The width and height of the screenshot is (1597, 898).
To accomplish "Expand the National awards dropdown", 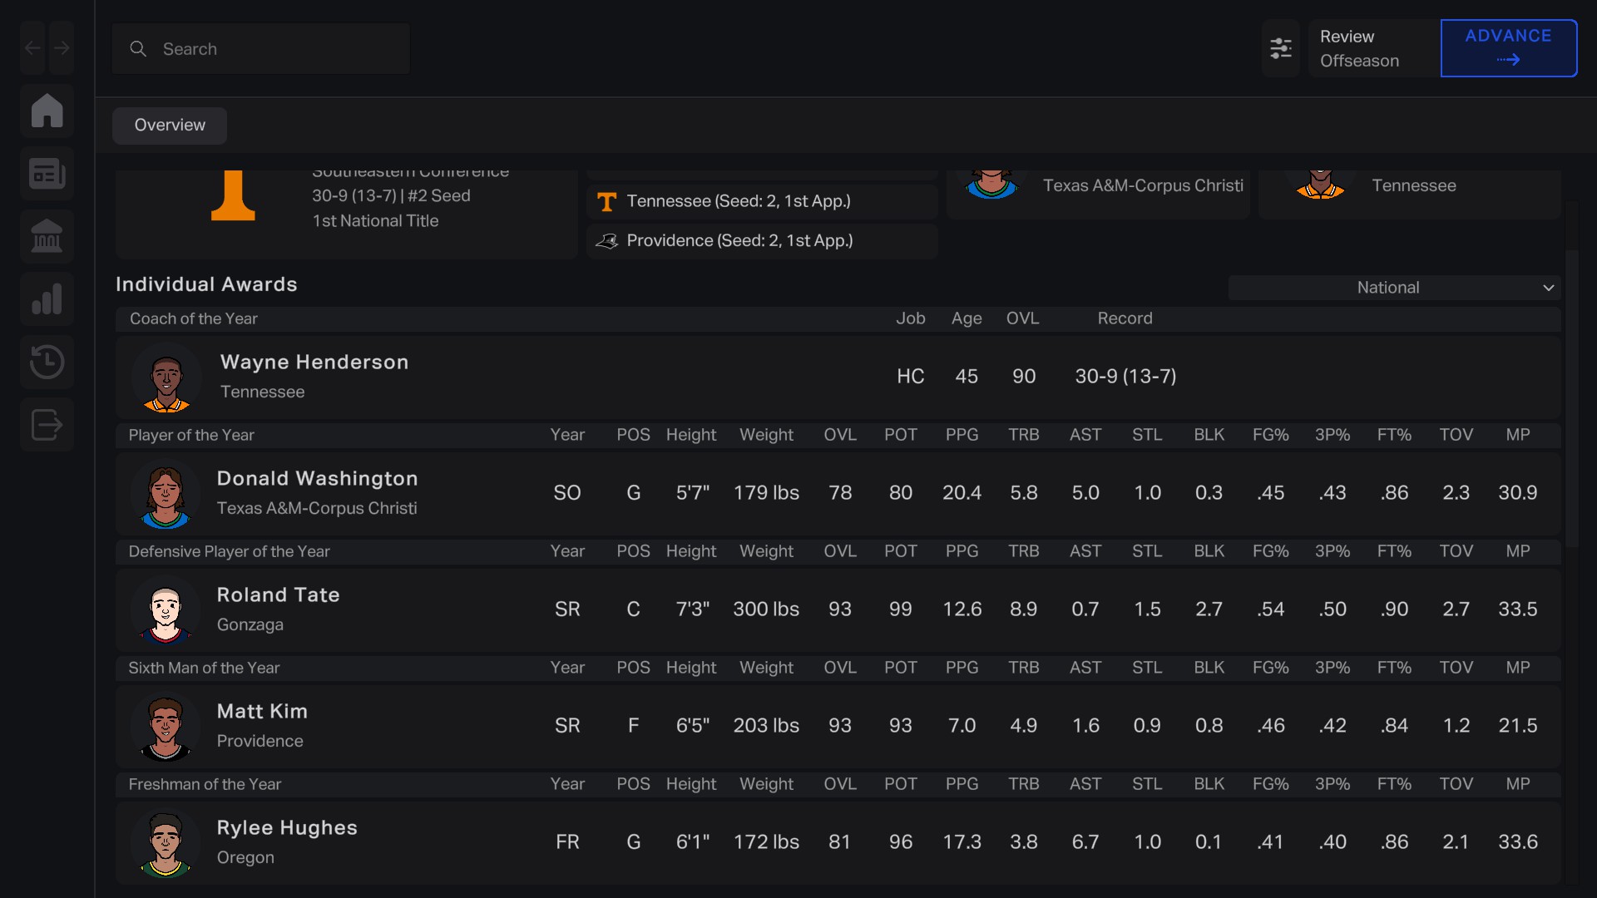I will (x=1394, y=288).
